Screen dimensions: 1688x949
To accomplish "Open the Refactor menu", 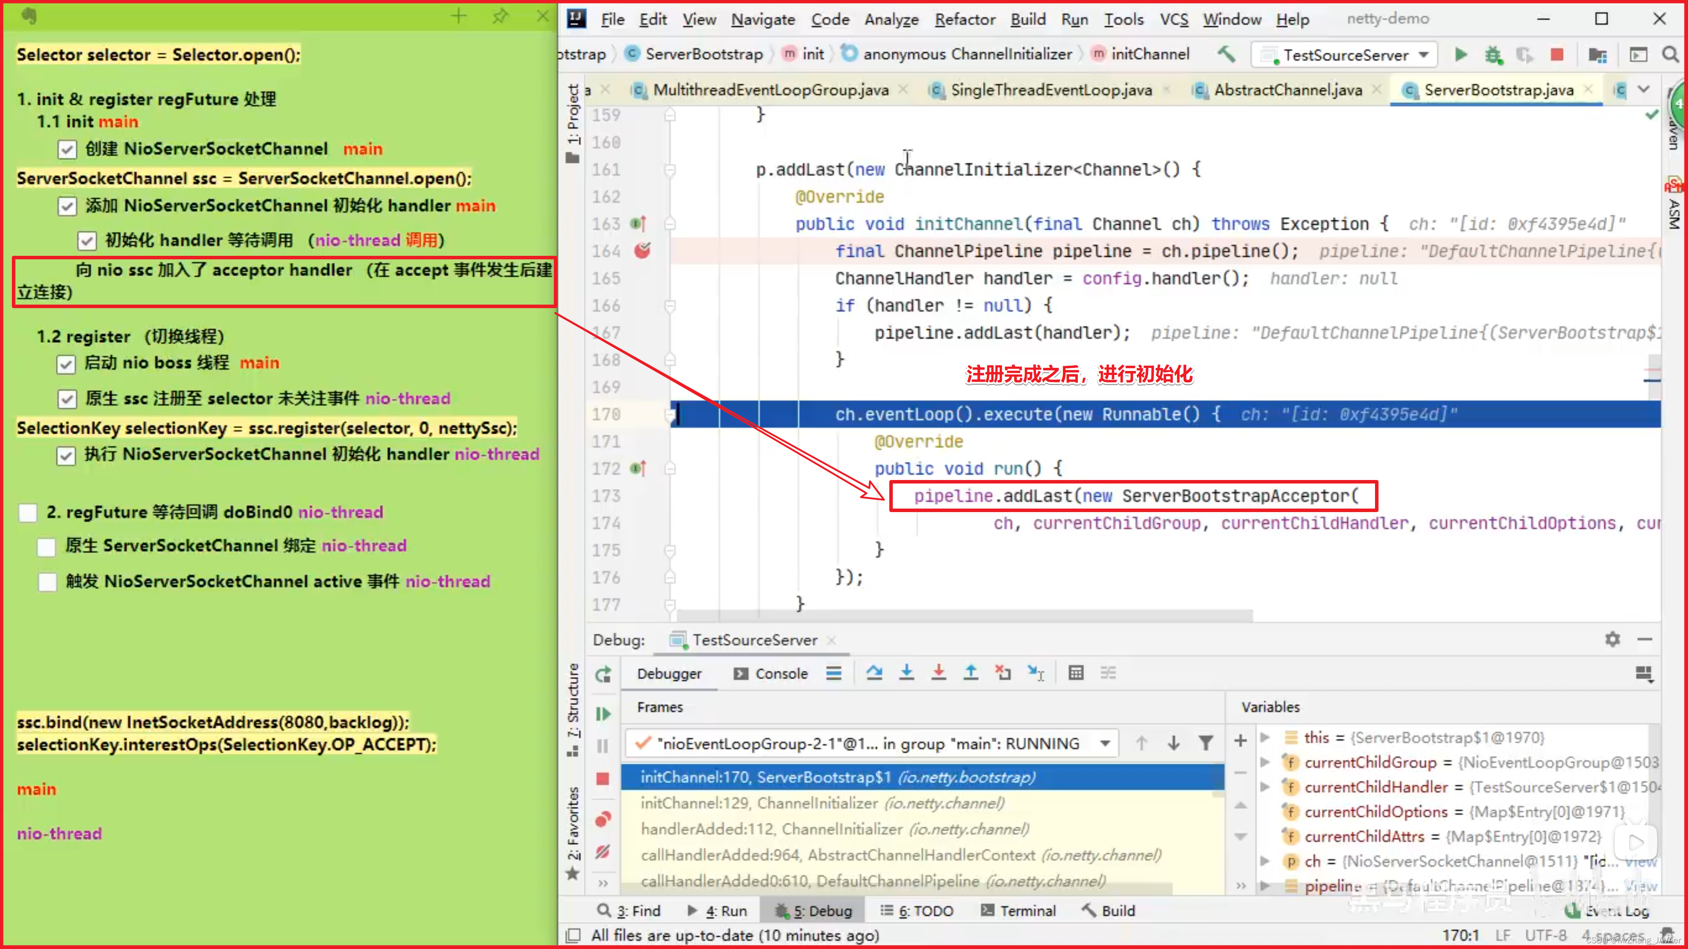I will [964, 19].
